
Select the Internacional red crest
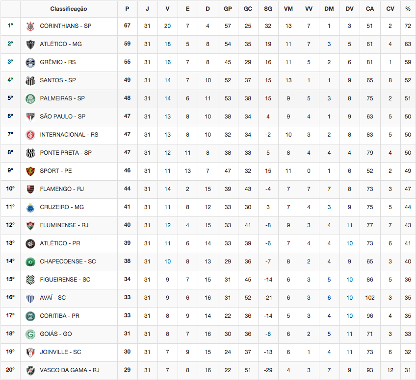30,135
